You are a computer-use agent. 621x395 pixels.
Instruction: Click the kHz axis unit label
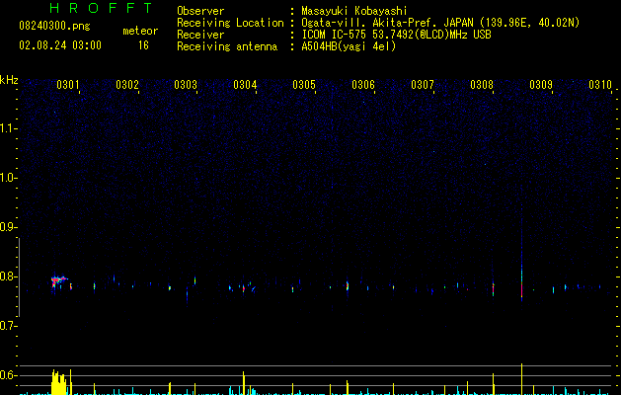tap(9, 80)
